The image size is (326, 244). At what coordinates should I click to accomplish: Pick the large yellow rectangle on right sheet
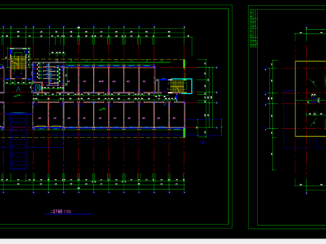[x=310, y=99]
